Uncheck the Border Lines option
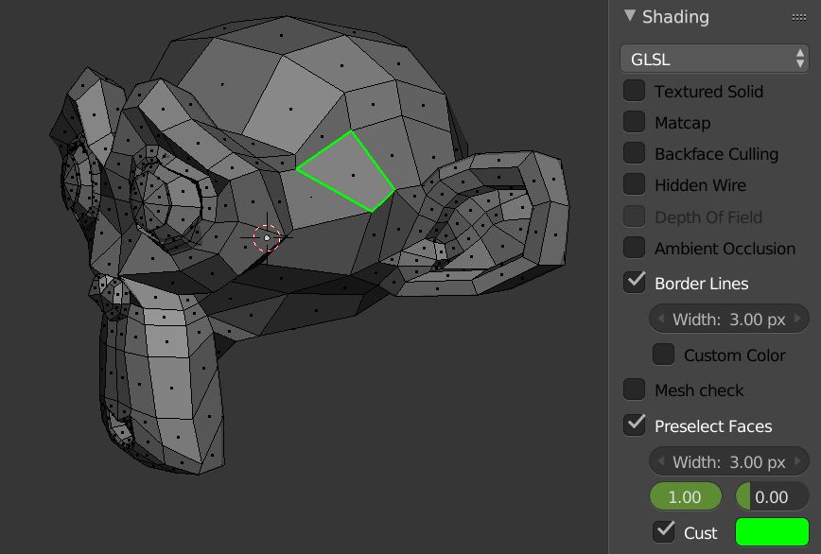This screenshot has height=554, width=821. click(634, 283)
